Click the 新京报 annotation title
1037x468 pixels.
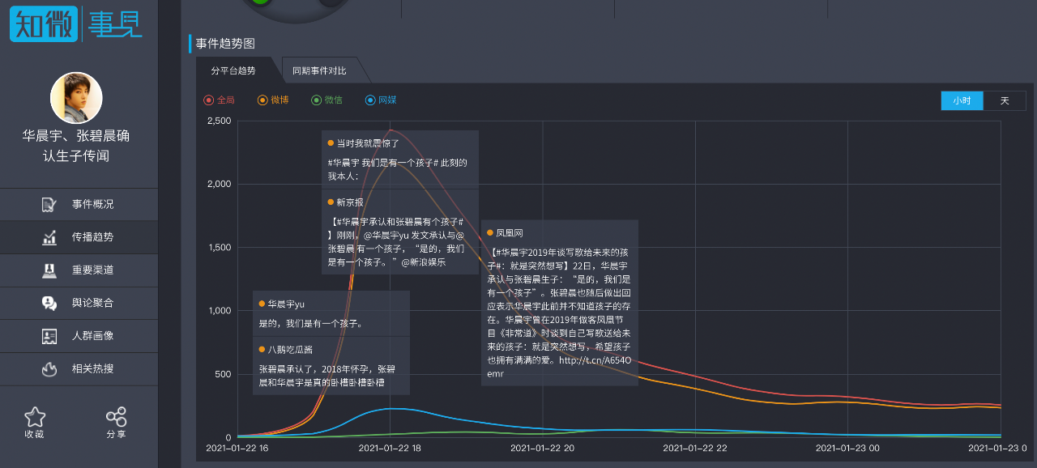350,202
